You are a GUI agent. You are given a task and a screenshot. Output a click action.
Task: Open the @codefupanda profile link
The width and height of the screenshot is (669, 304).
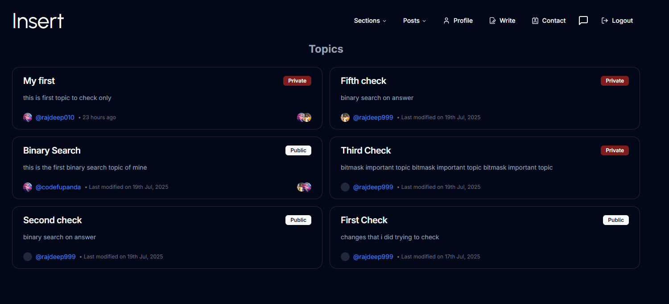click(58, 187)
